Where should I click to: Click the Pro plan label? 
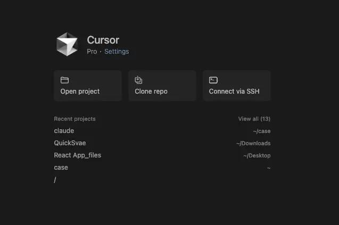92,52
